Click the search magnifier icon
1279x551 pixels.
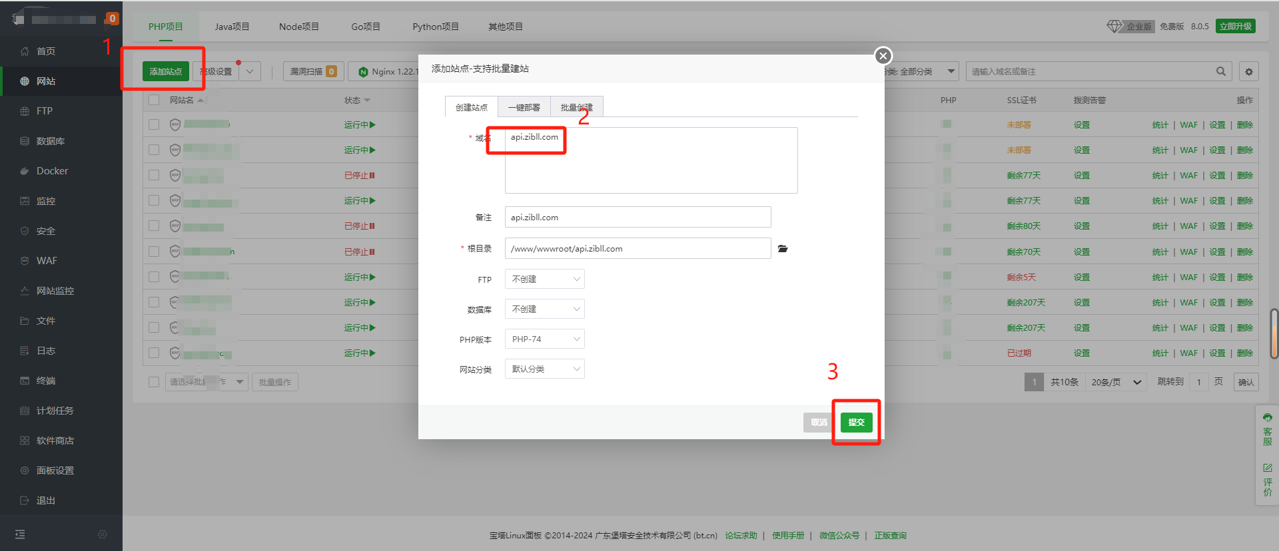tap(1221, 71)
